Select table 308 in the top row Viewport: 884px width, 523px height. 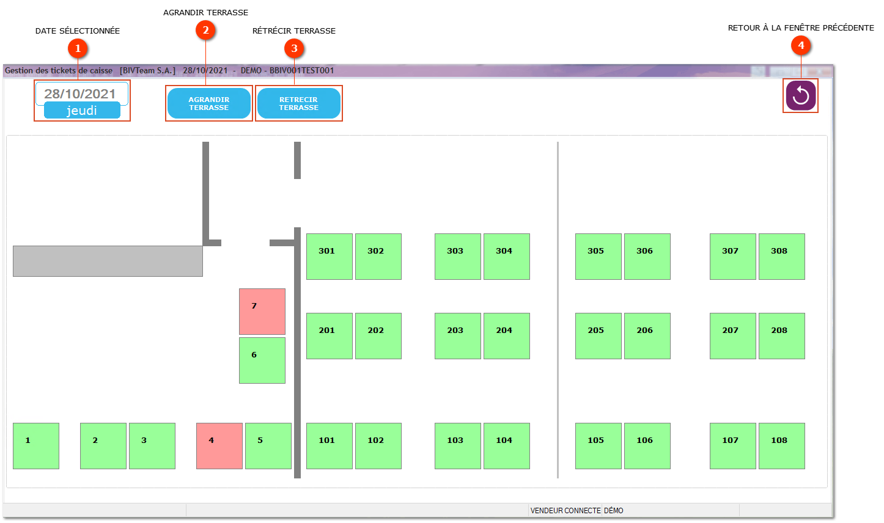(781, 257)
